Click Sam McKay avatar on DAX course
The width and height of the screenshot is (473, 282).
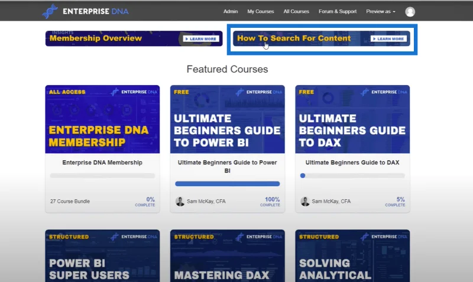(305, 201)
